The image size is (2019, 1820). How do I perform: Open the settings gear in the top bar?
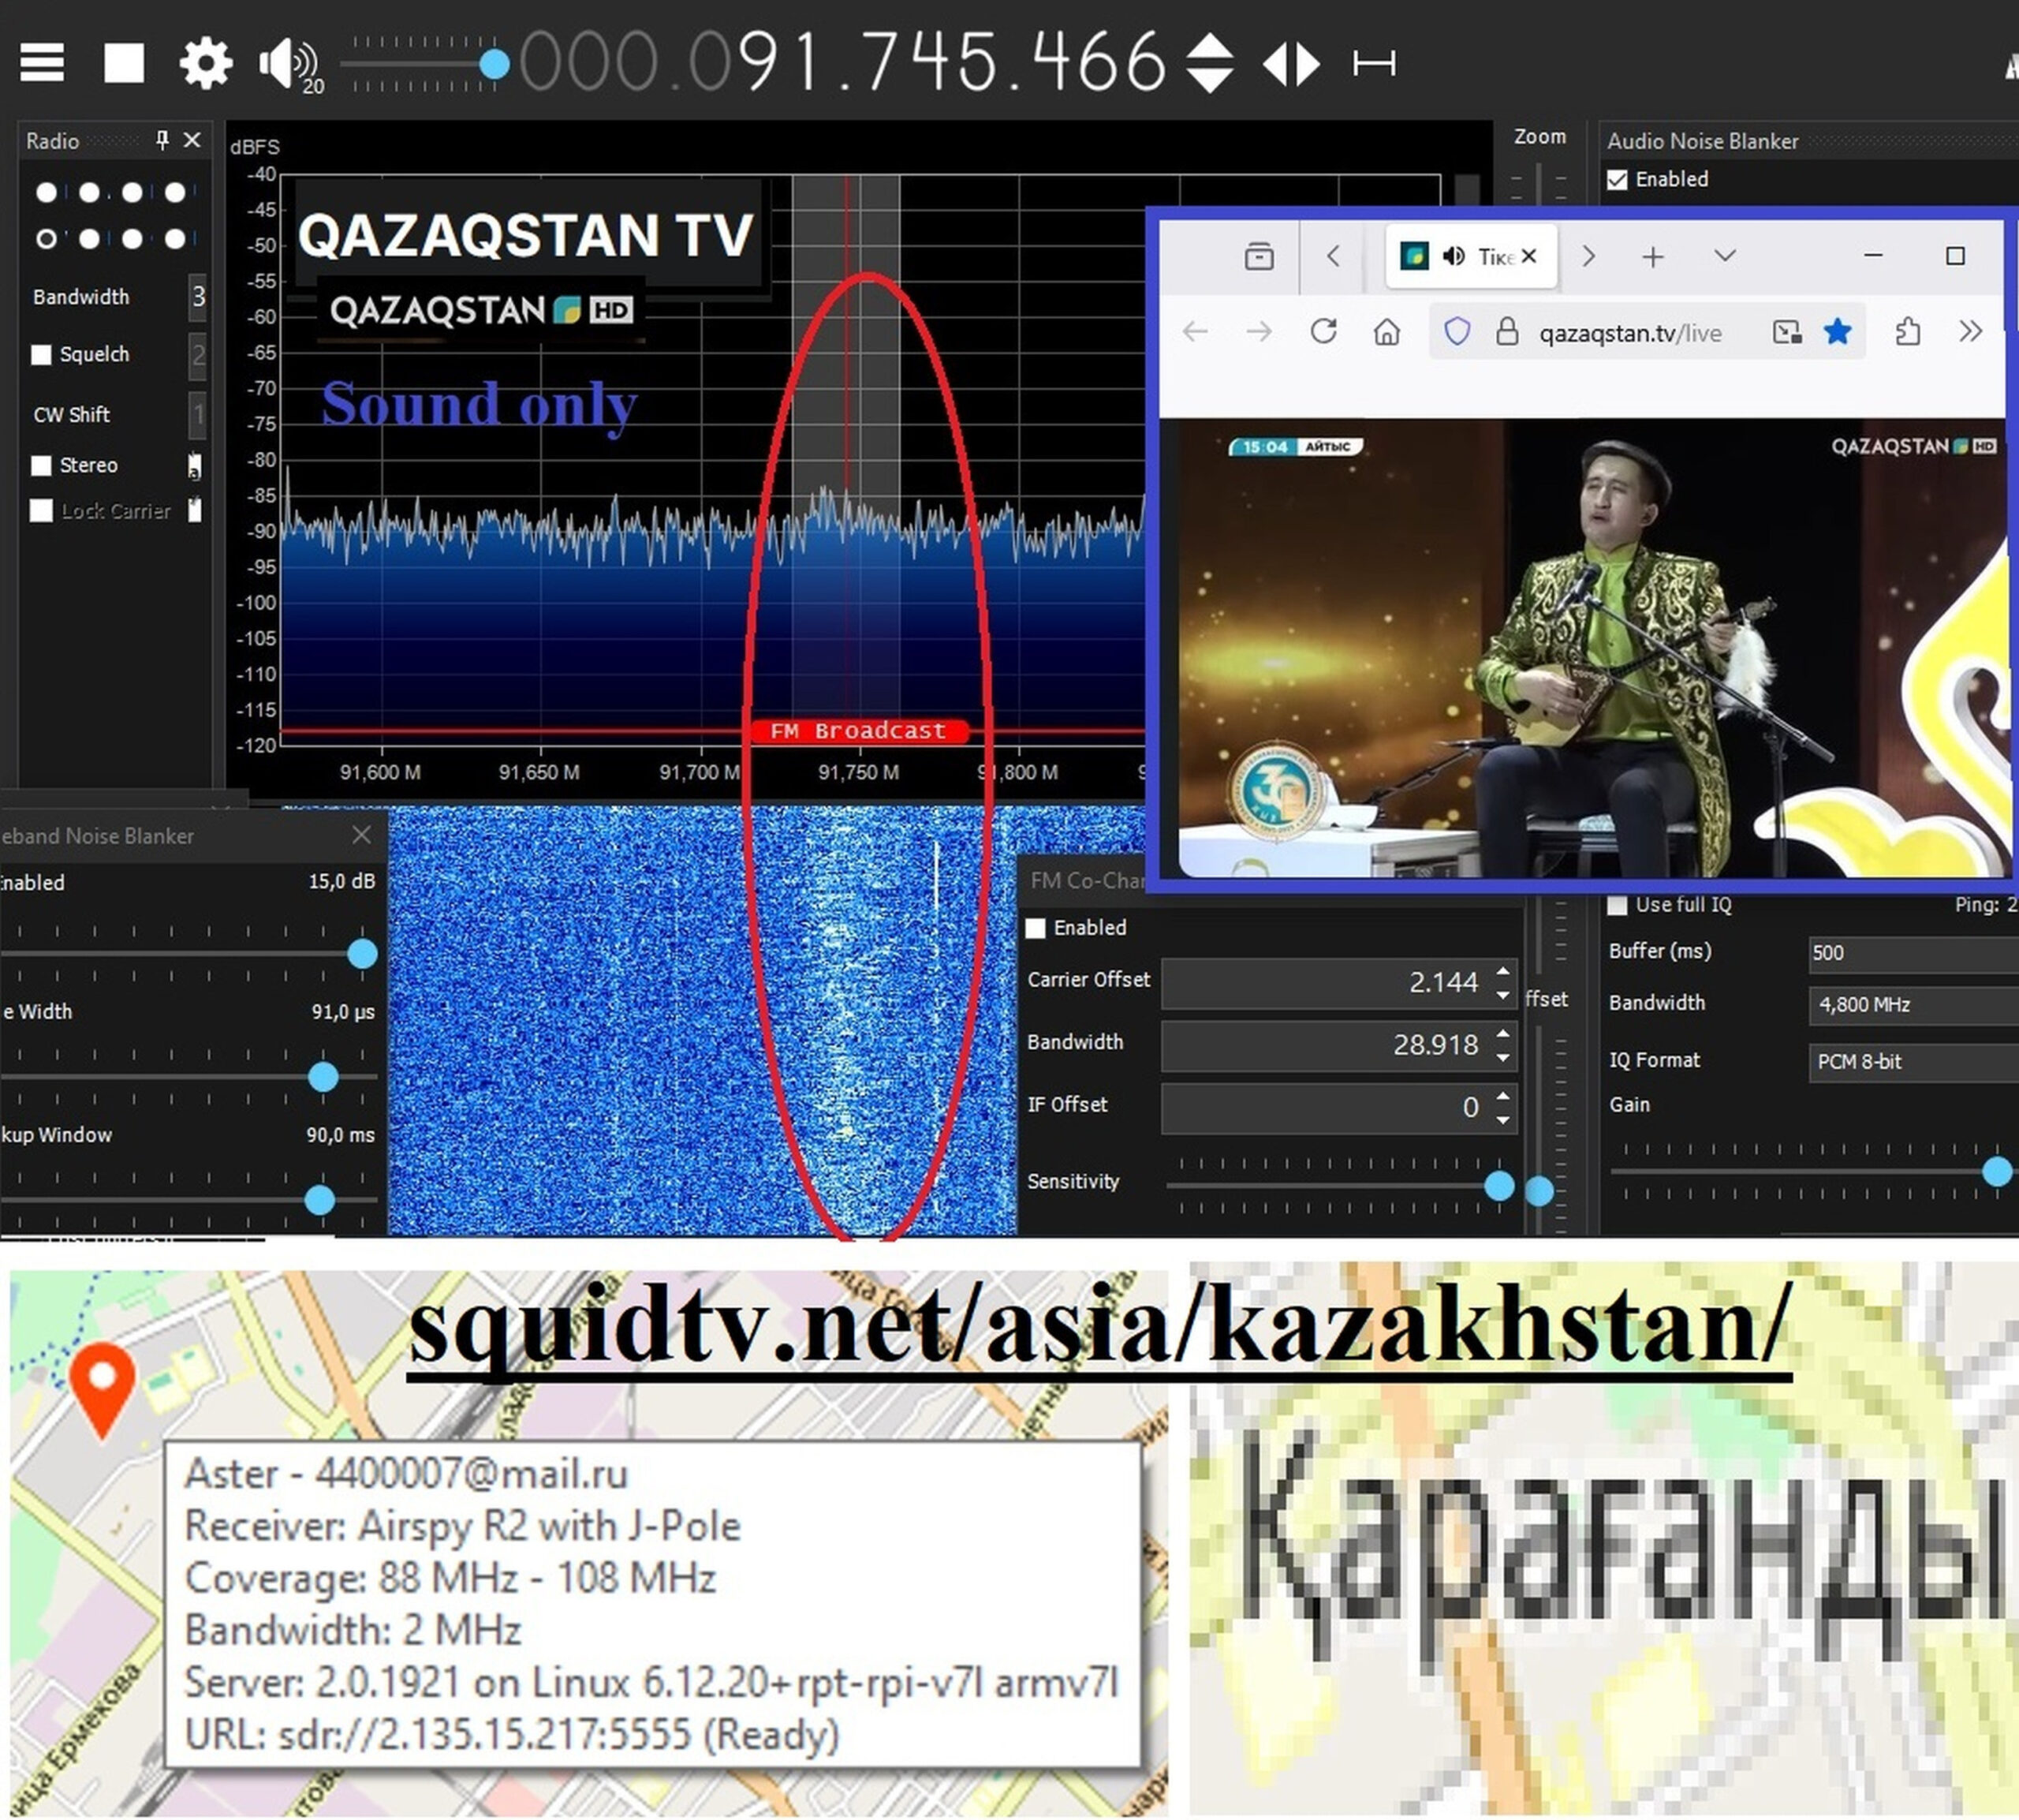click(x=206, y=63)
